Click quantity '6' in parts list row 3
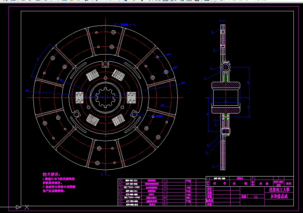The height and width of the screenshot is (213, 303). coord(165,201)
